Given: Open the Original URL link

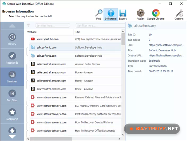Looking at the screenshot, I should (x=166, y=55).
